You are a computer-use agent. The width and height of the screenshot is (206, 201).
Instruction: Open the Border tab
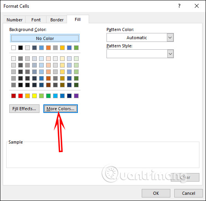[x=57, y=20]
